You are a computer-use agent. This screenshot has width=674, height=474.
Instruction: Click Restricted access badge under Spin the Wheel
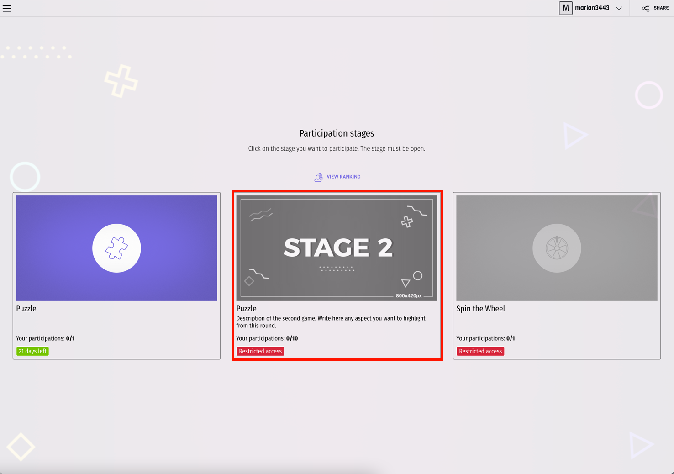[x=480, y=351]
